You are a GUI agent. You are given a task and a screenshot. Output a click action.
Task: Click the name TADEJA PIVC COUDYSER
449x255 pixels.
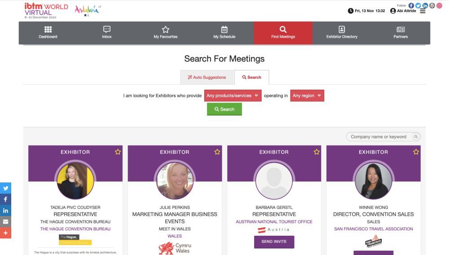coord(75,207)
